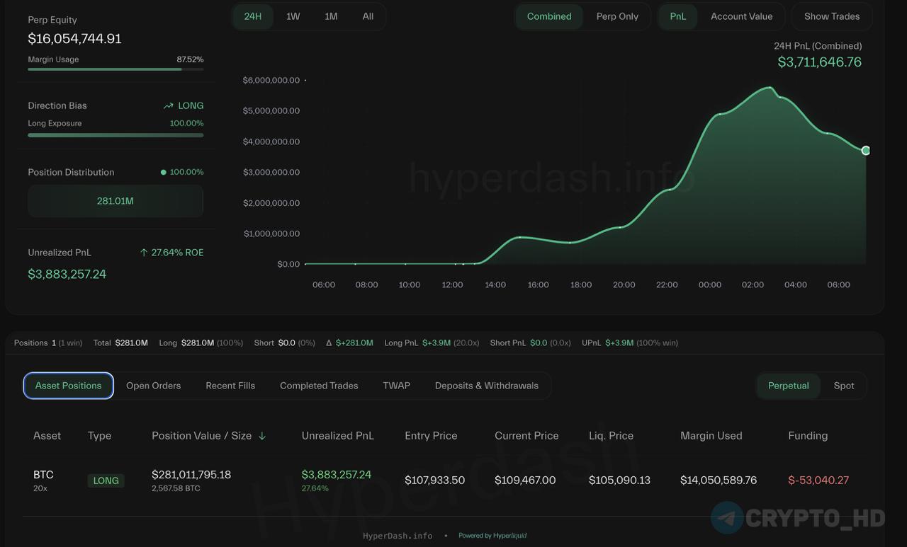Viewport: 907px width, 547px height.
Task: Switch to Spot market toggle
Action: pyautogui.click(x=844, y=386)
